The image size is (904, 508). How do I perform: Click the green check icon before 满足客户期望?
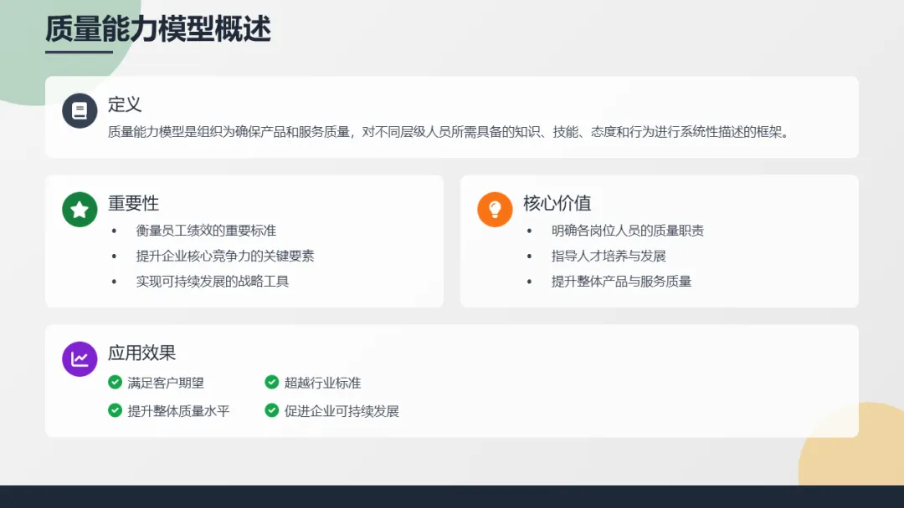[x=115, y=382]
